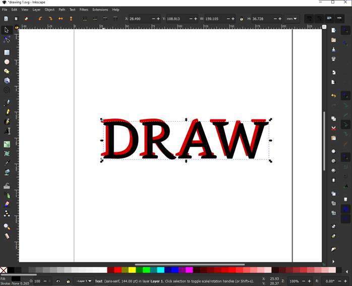Expand the color palette menu arrow
The width and height of the screenshot is (352, 286).
347,272
